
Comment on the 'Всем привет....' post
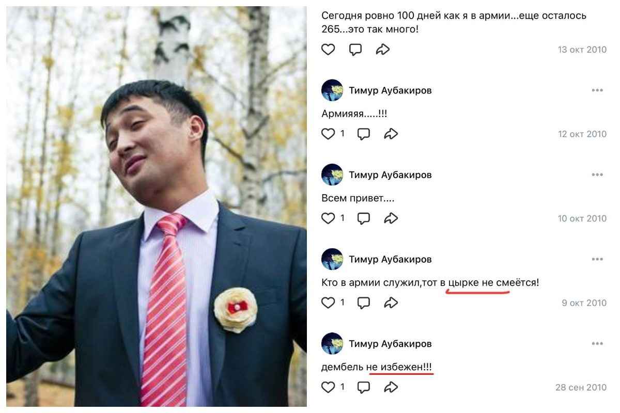(364, 218)
